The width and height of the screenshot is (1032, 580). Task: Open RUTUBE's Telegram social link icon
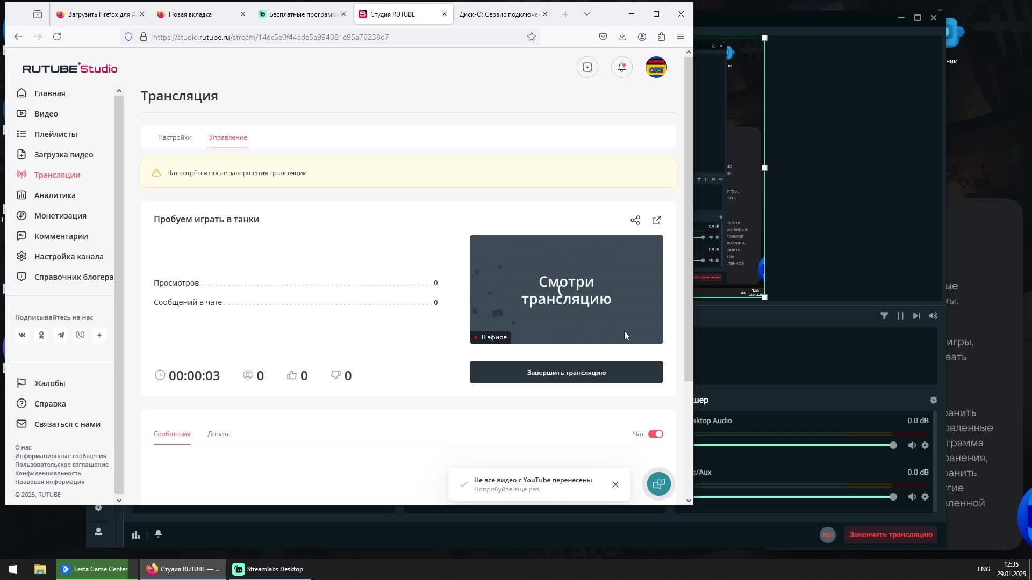61,335
